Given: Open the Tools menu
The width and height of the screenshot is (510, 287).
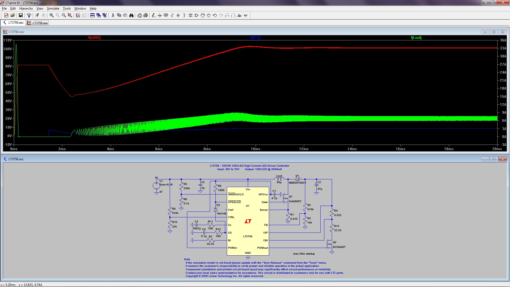Looking at the screenshot, I should tap(67, 9).
